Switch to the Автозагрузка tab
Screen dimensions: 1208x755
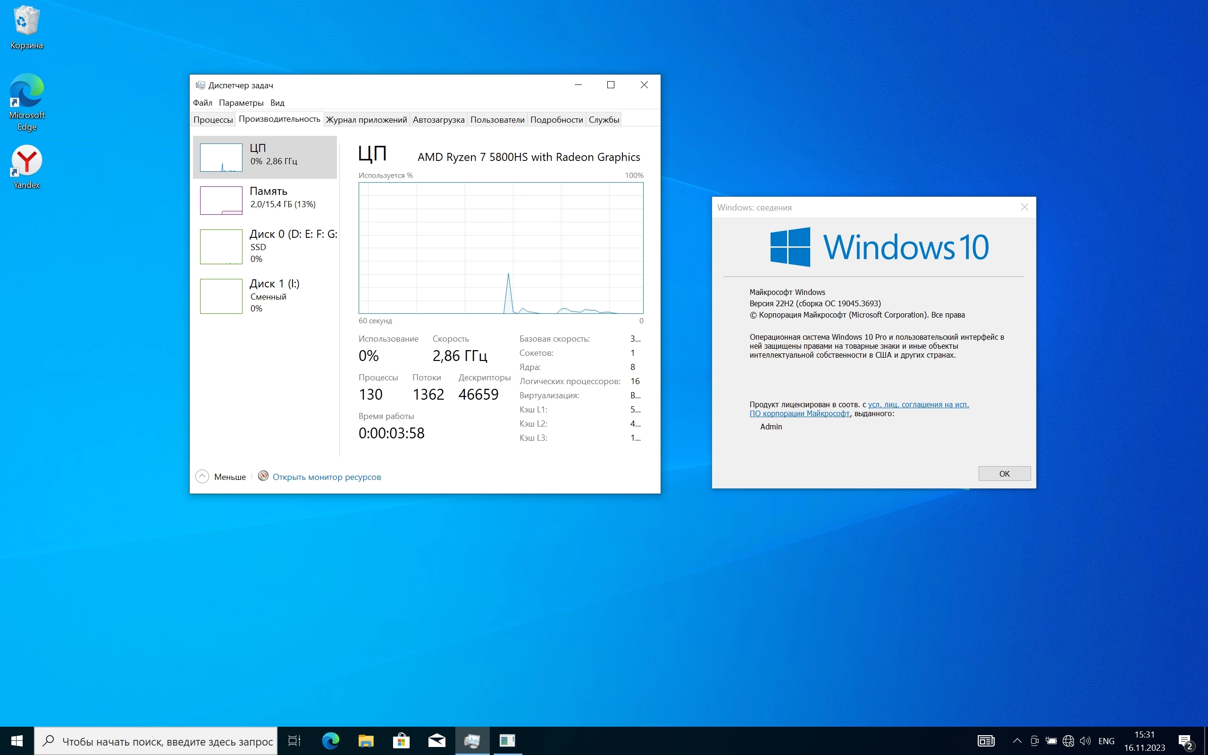tap(438, 120)
